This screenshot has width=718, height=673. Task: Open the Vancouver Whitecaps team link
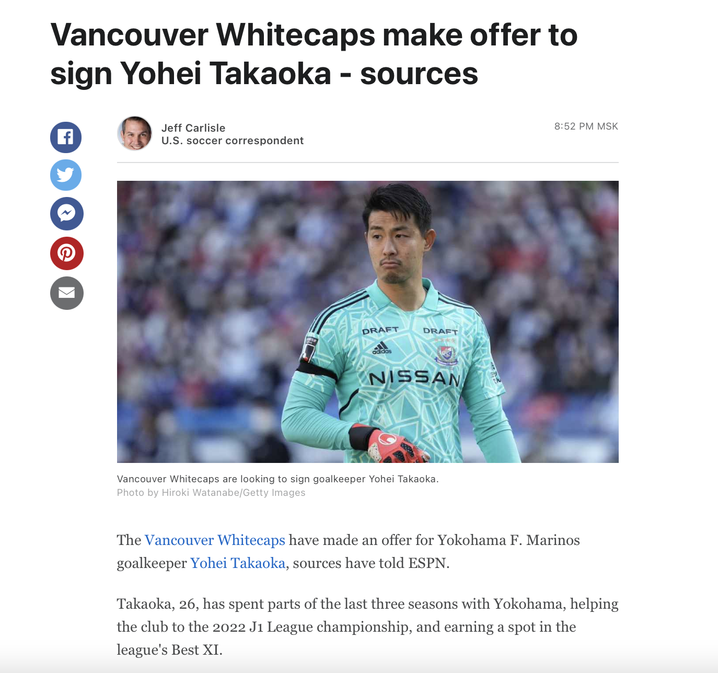[x=215, y=540]
